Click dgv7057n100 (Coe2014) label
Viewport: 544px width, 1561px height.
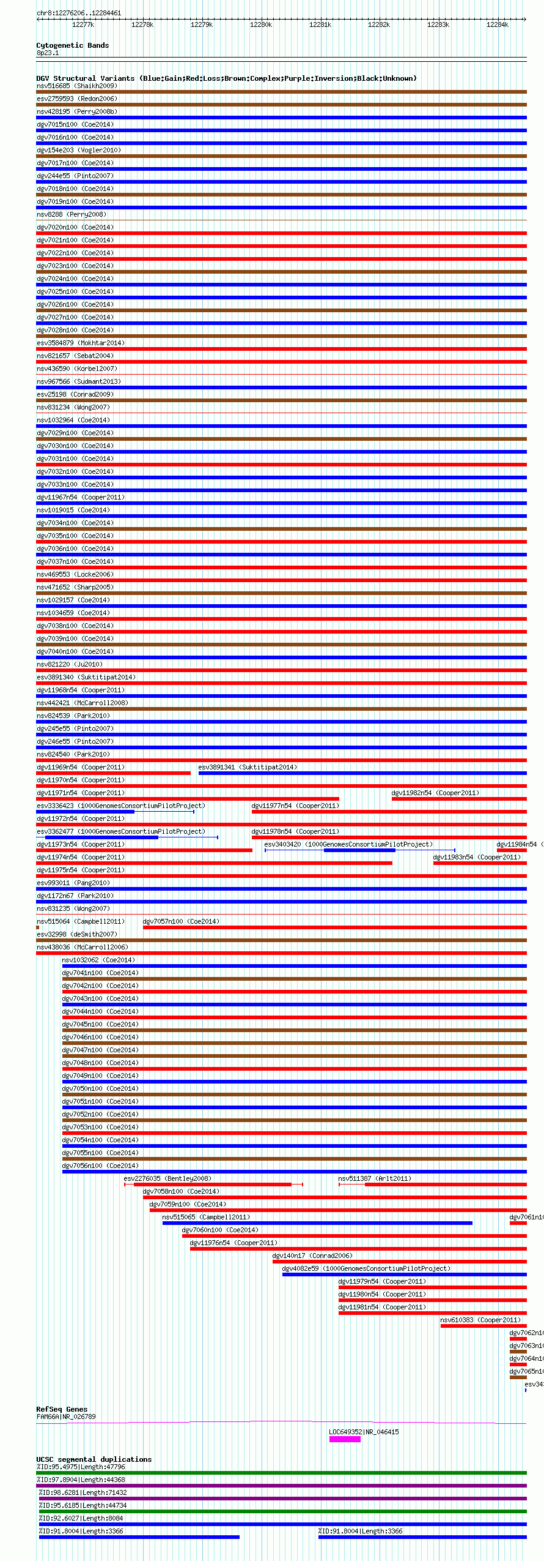click(181, 921)
